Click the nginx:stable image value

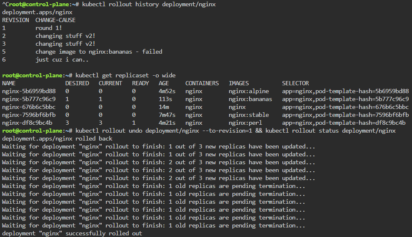(x=249, y=115)
